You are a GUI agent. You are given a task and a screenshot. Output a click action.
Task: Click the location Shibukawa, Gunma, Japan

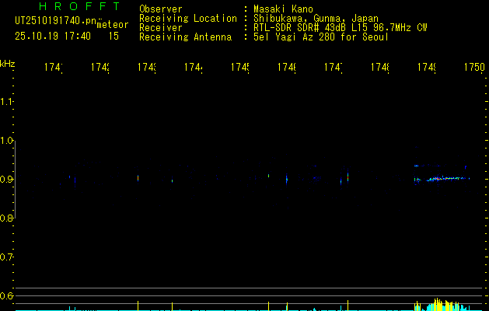[316, 19]
